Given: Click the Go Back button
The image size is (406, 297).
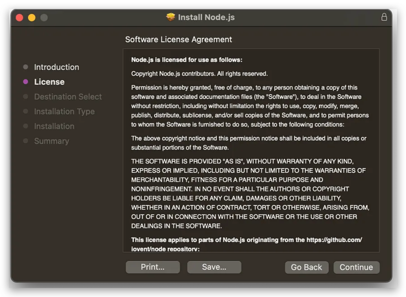Looking at the screenshot, I should pos(307,267).
